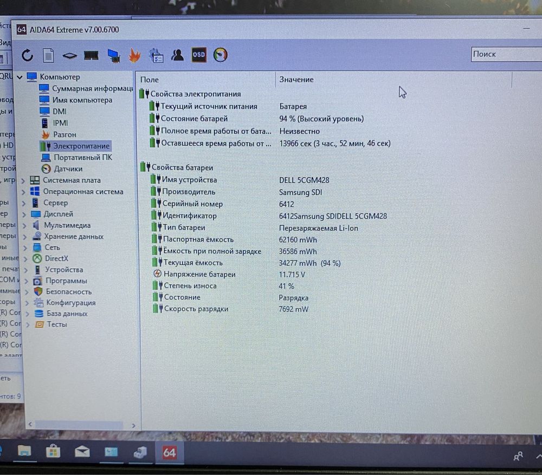Select Программы in the tree
This screenshot has height=475, width=542.
coord(66,281)
